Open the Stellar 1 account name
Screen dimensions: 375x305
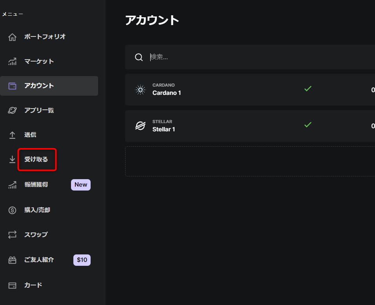click(164, 129)
